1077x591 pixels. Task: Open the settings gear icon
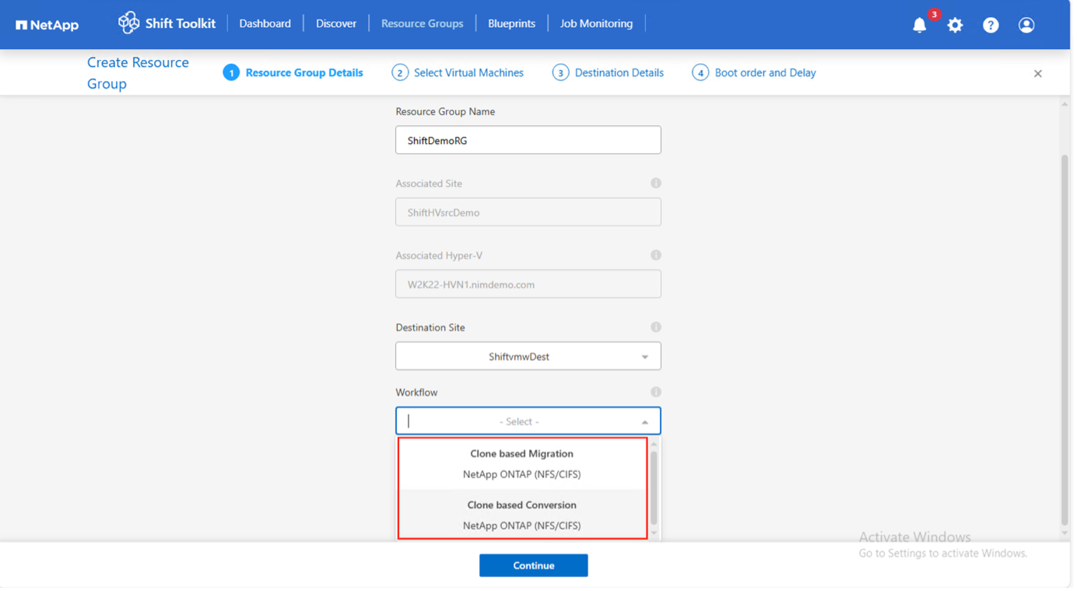955,25
